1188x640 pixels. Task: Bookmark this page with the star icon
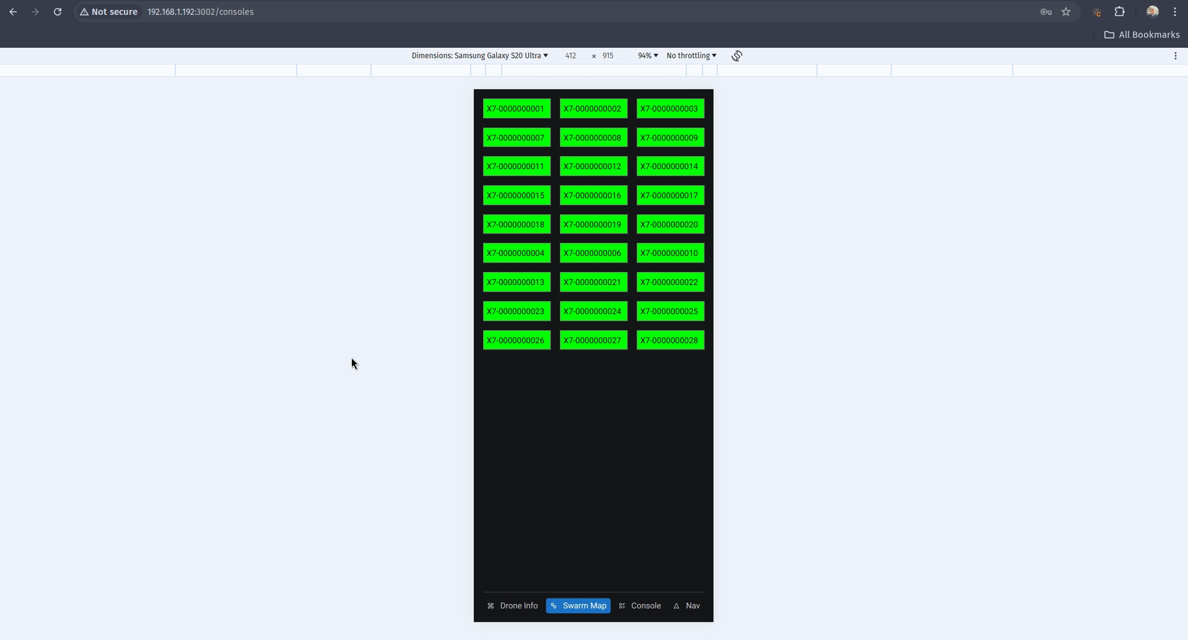[1066, 12]
